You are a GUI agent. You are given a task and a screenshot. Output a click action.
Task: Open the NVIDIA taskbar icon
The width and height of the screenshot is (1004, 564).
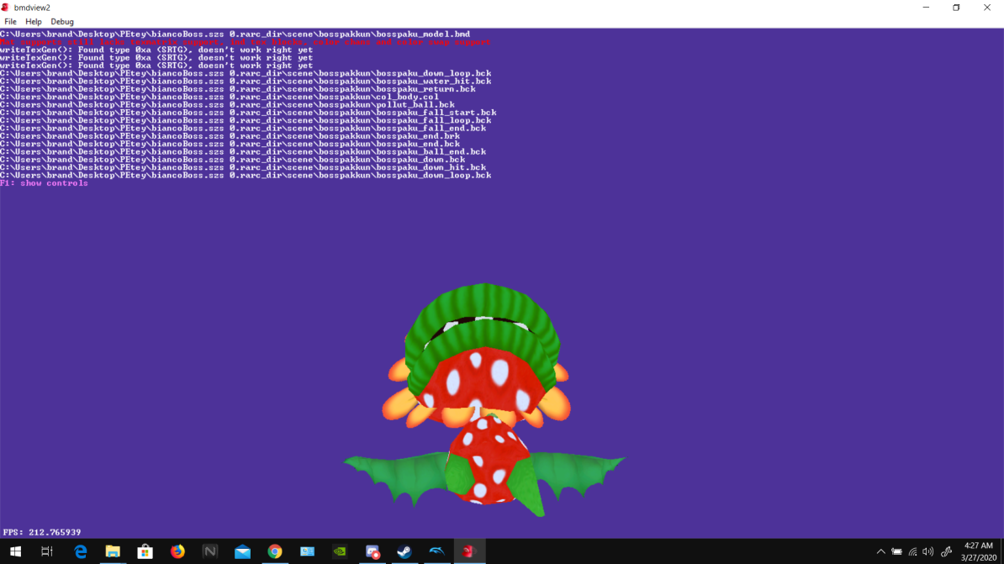(340, 551)
